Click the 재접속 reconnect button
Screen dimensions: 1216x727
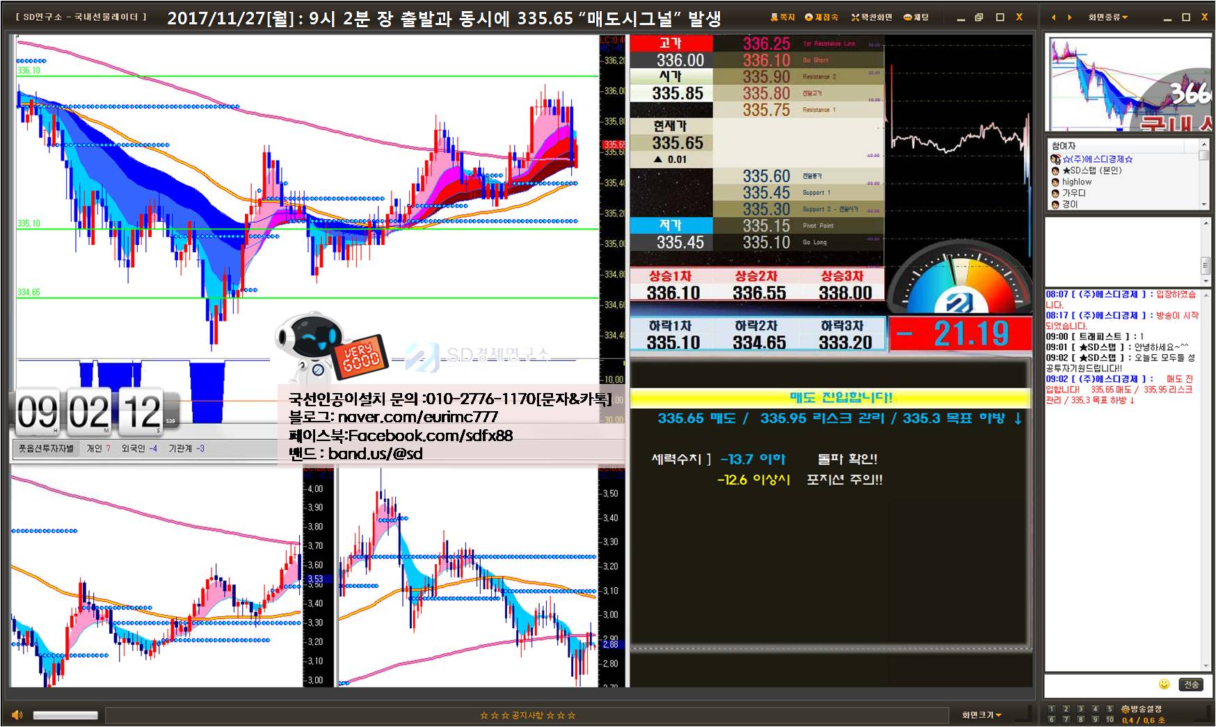[x=822, y=17]
